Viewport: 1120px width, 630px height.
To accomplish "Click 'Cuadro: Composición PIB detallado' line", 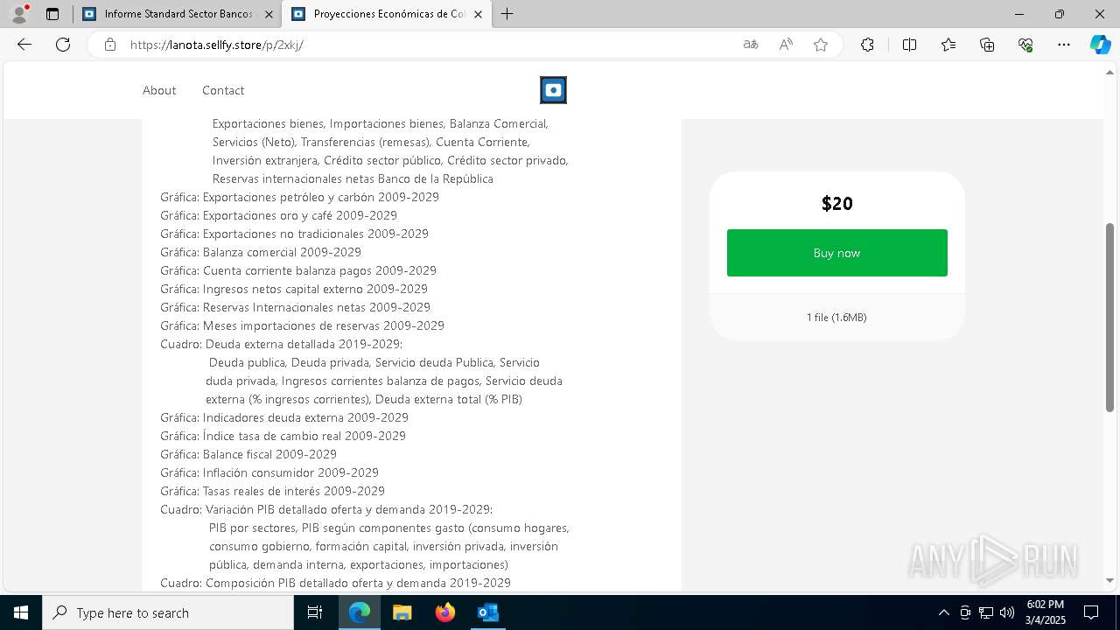I will tap(335, 583).
